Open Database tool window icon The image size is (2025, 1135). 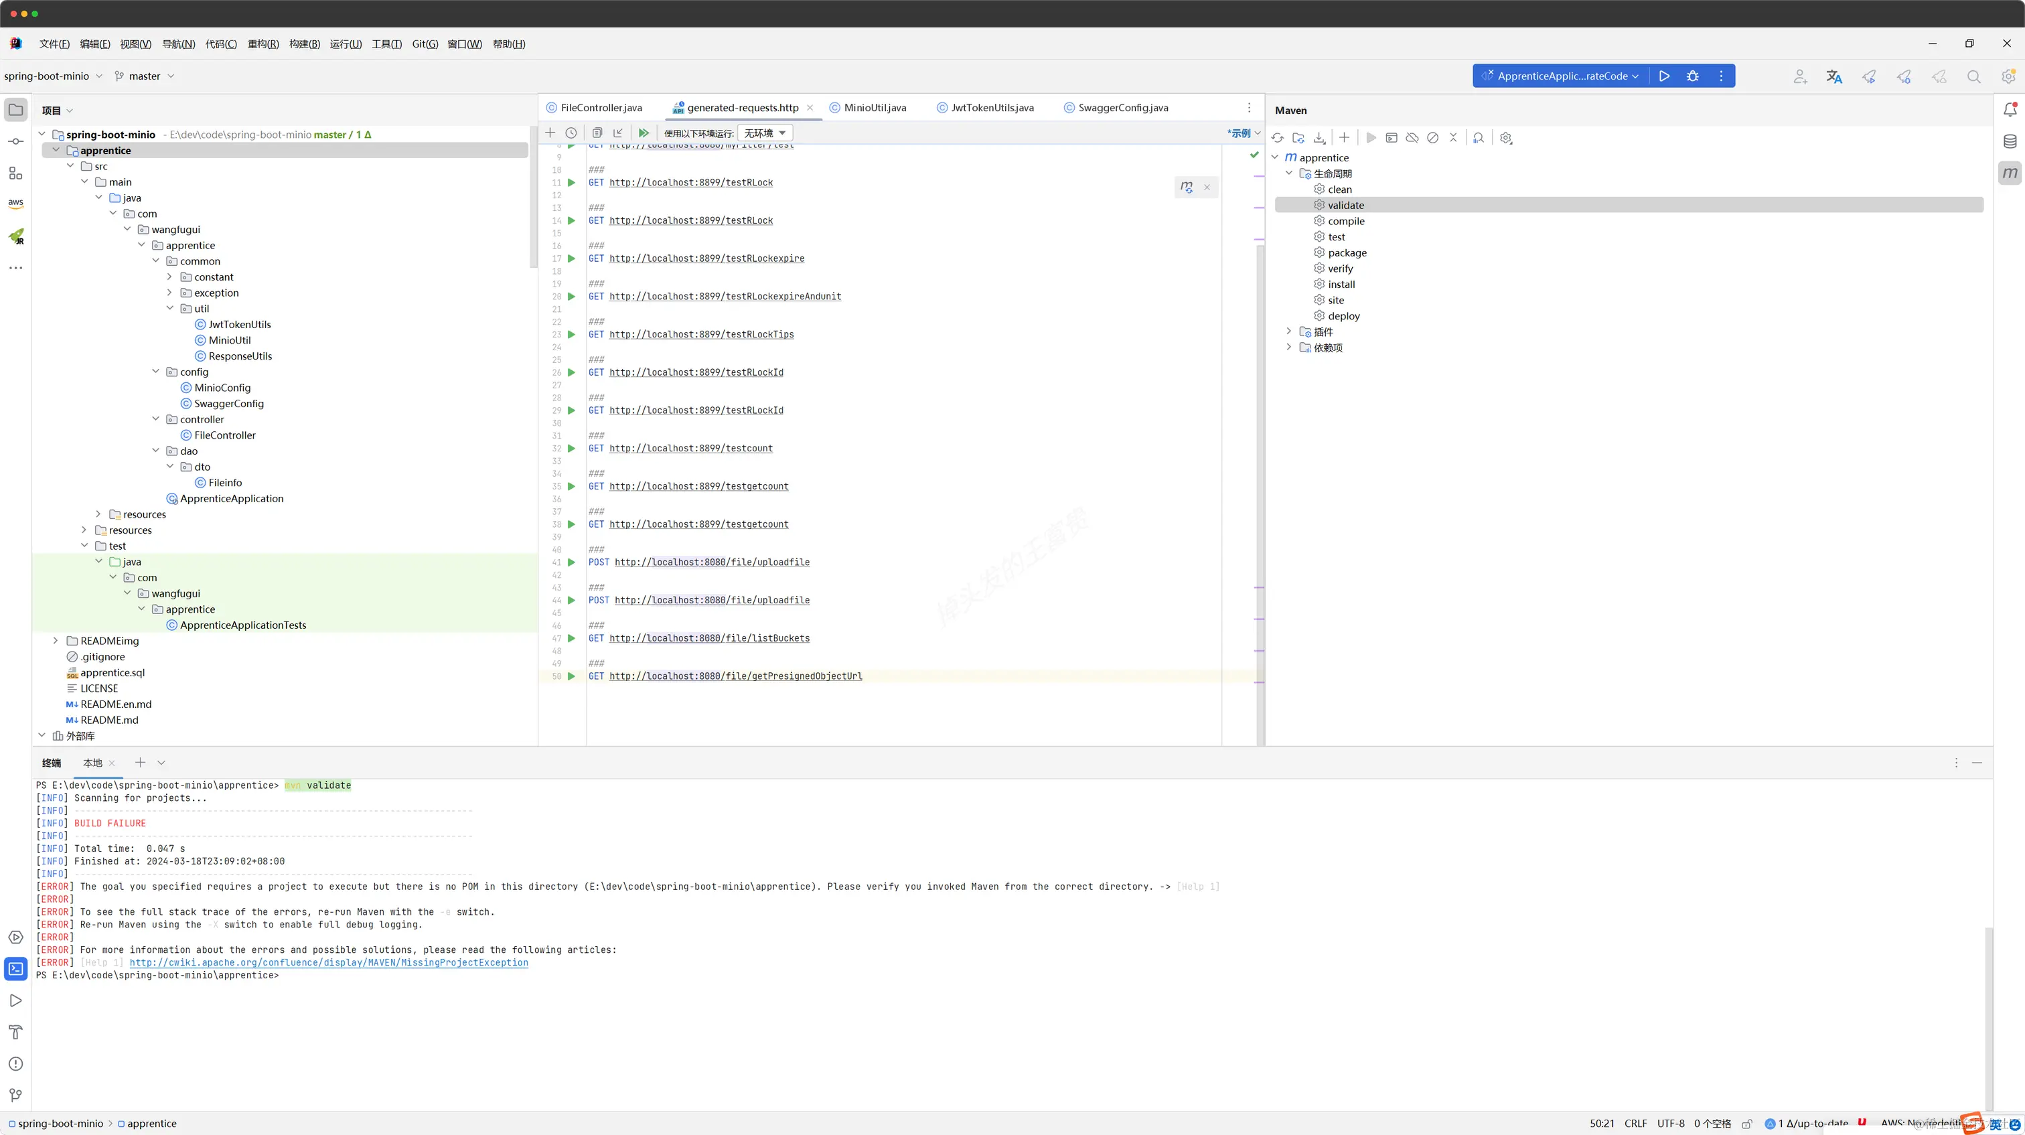[2010, 141]
